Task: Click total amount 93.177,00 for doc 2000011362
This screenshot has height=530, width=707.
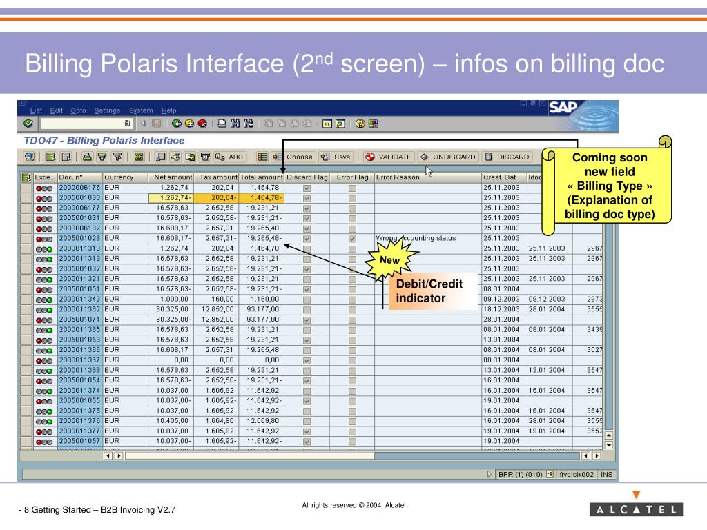Action: click(x=264, y=310)
